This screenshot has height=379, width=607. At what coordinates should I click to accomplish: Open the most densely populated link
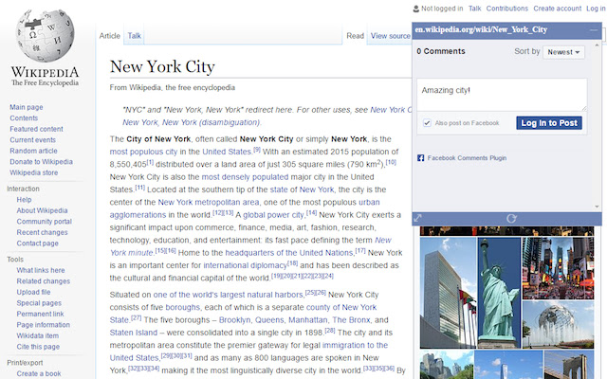(x=245, y=177)
